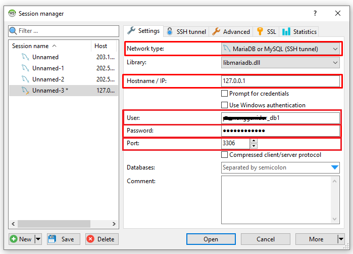Image resolution: width=353 pixels, height=254 pixels.
Task: Click the floppy disk icon on the Save button
Action: pos(52,239)
